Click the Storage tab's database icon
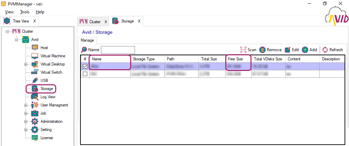 [115, 21]
